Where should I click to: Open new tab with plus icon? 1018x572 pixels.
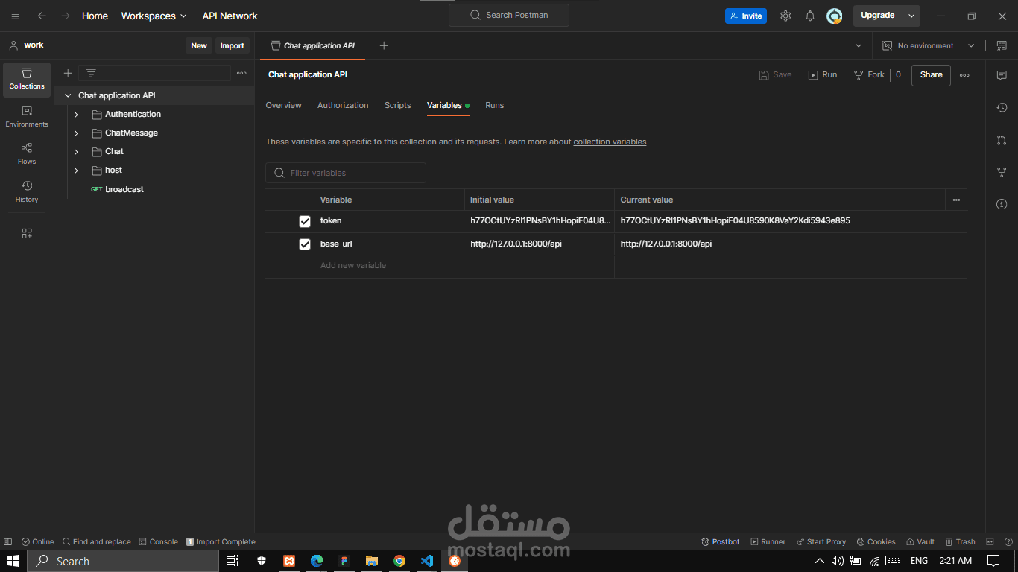384,45
